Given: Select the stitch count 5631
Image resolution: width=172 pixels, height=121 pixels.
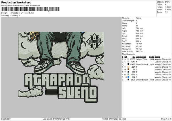Looking at the screenshot, I should pos(133,74).
